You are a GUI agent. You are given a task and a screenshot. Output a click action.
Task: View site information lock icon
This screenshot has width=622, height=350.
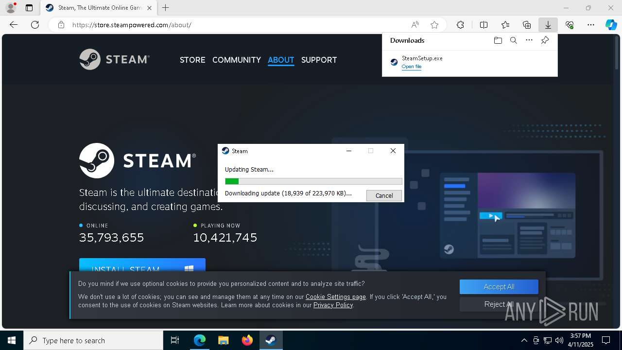(x=61, y=25)
